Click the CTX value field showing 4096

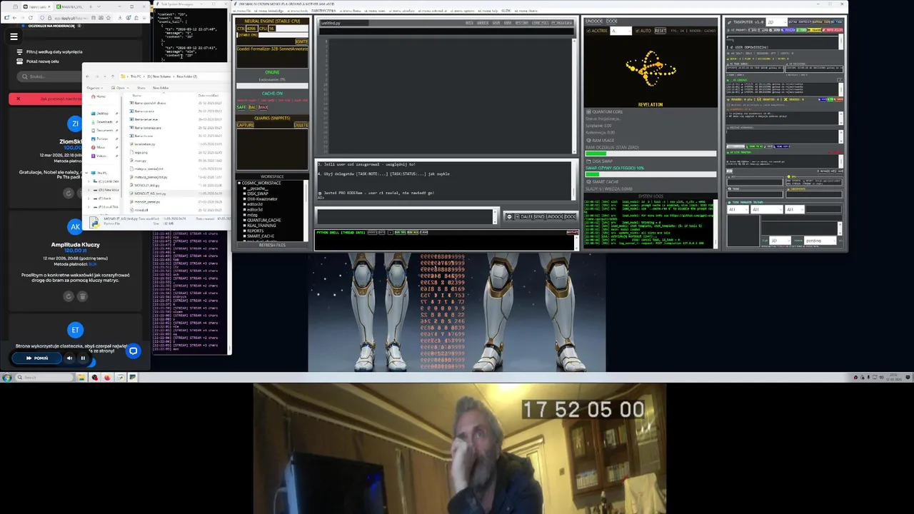click(x=251, y=29)
